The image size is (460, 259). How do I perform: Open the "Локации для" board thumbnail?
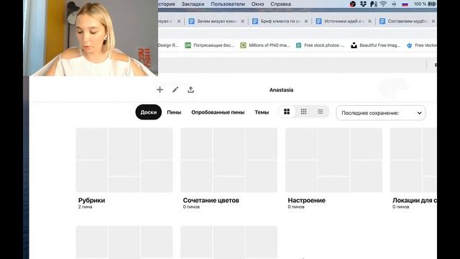point(413,160)
